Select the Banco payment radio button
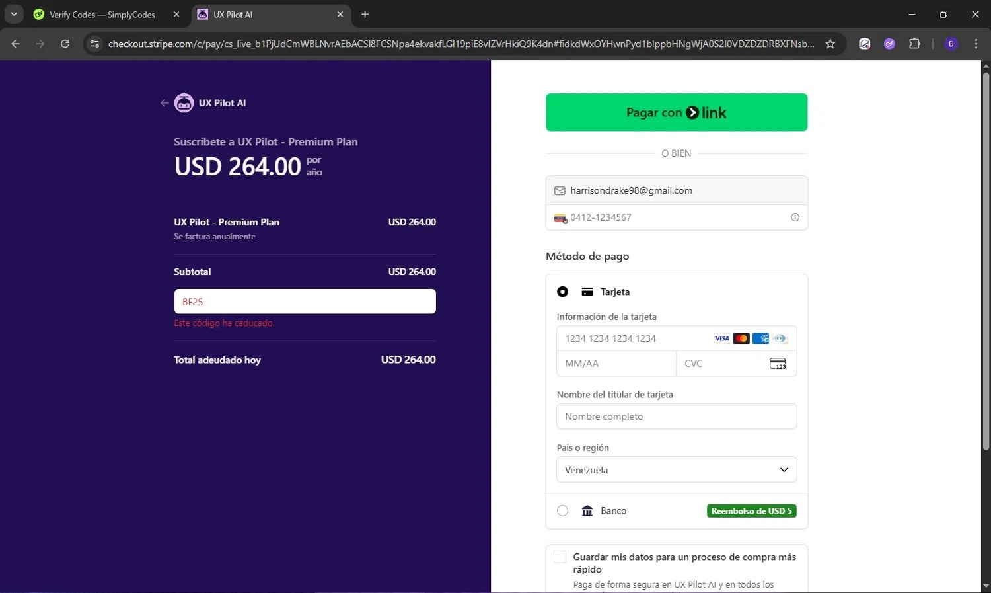This screenshot has width=991, height=593. tap(562, 511)
